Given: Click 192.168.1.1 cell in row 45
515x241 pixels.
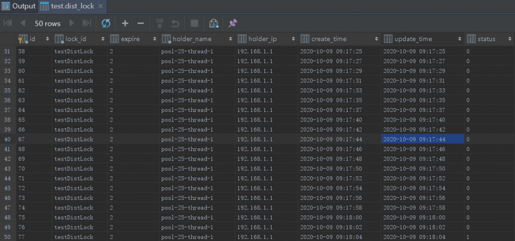Looking at the screenshot, I should point(266,188).
